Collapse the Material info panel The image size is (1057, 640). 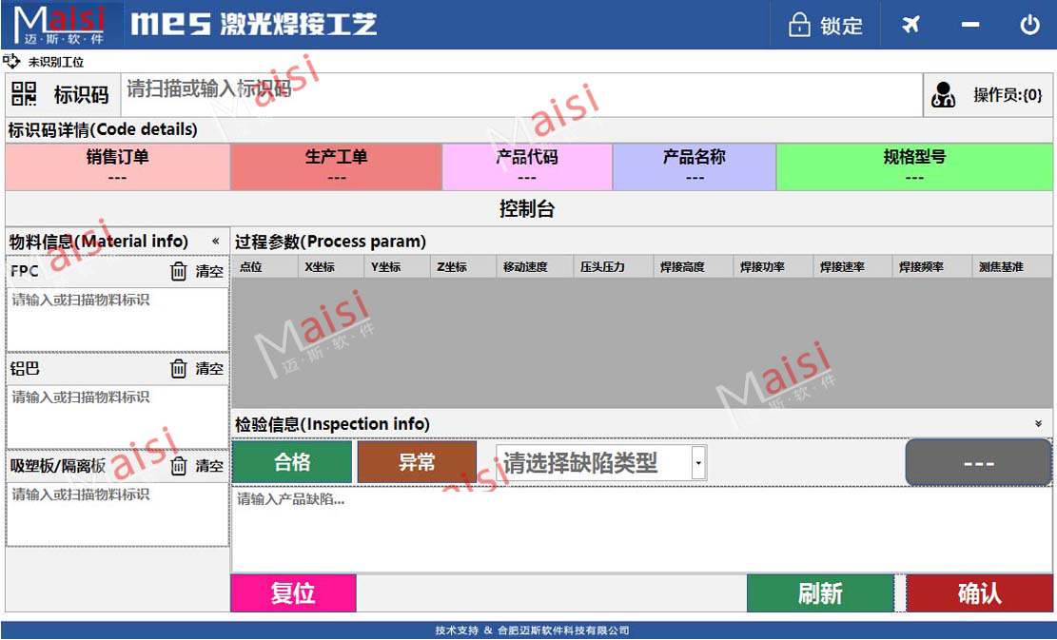215,242
